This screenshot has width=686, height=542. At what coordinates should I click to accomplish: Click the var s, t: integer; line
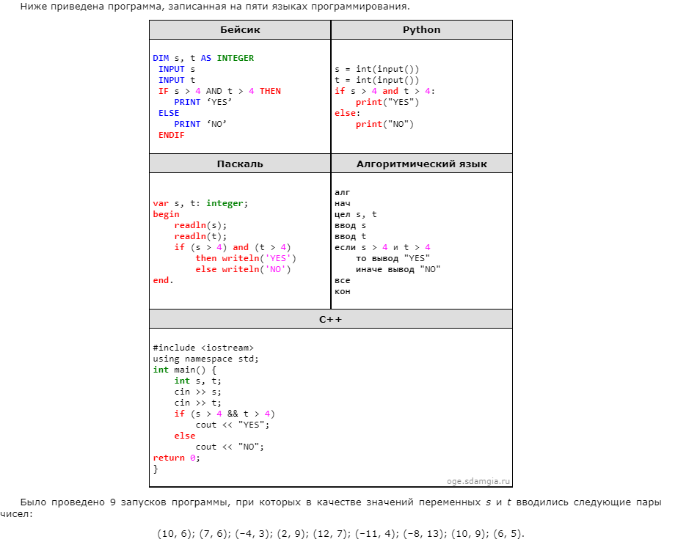(200, 203)
